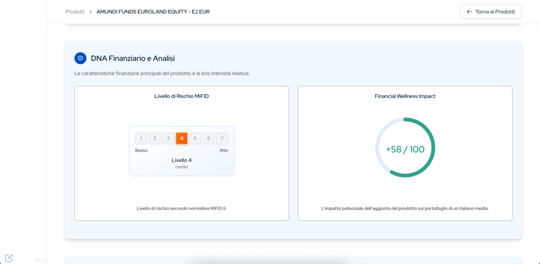Select risk level box 1
The width and height of the screenshot is (540, 264).
point(141,139)
